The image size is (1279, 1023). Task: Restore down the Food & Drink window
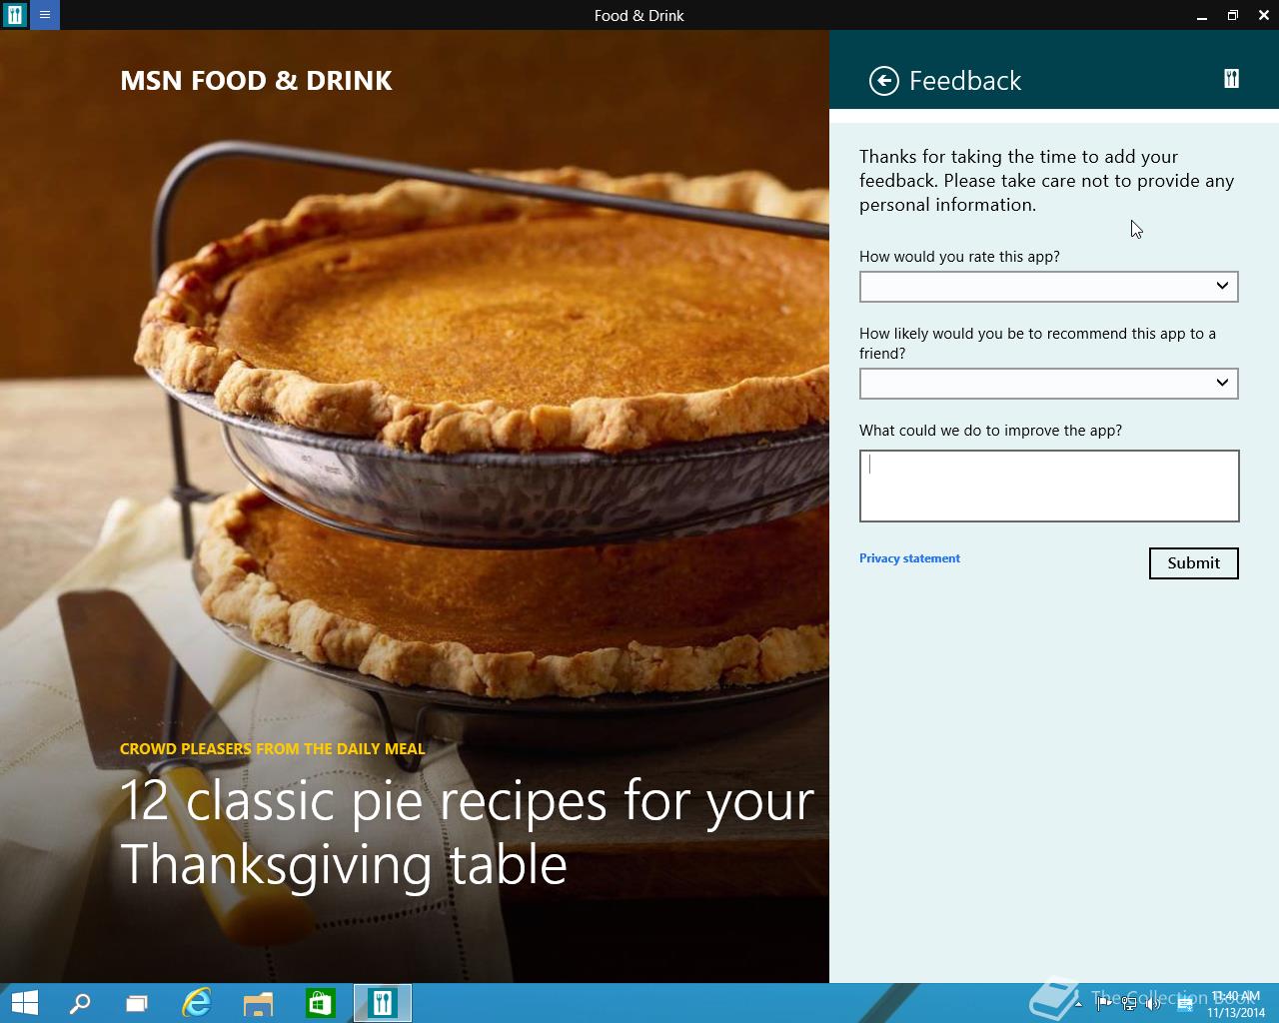click(1233, 15)
